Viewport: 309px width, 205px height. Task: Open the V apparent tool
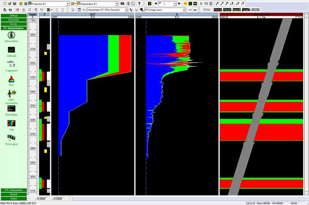pyautogui.click(x=11, y=64)
